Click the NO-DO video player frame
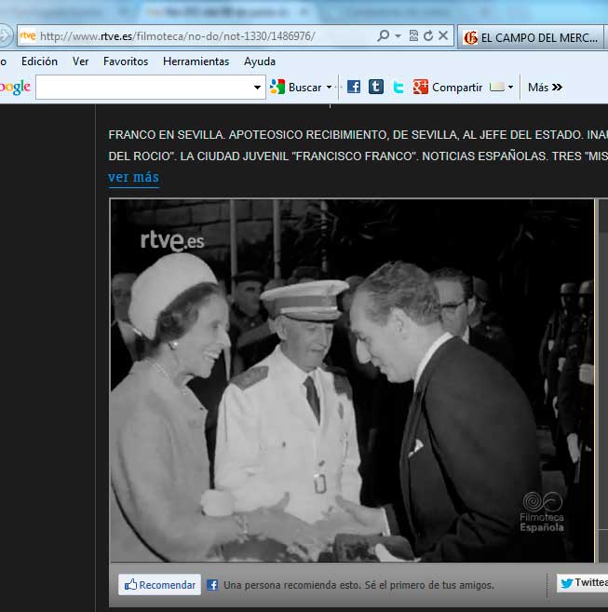The height and width of the screenshot is (612, 608). click(x=352, y=380)
